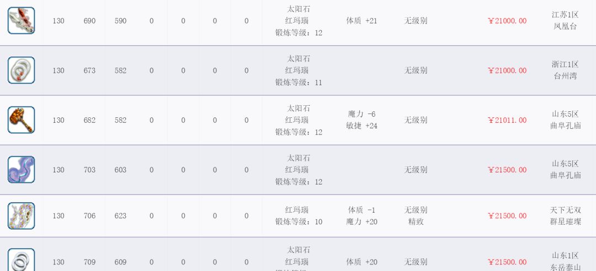Screen dimensions: 596x271
Task: Click the ¥21000.00 price for 凤凰台 item
Action: click(x=507, y=21)
